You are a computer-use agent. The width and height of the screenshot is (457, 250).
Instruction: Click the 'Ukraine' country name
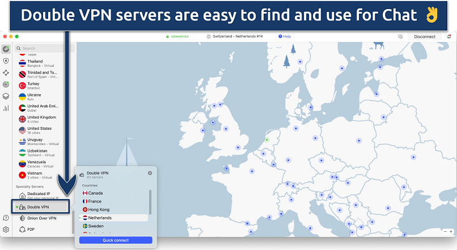[34, 95]
